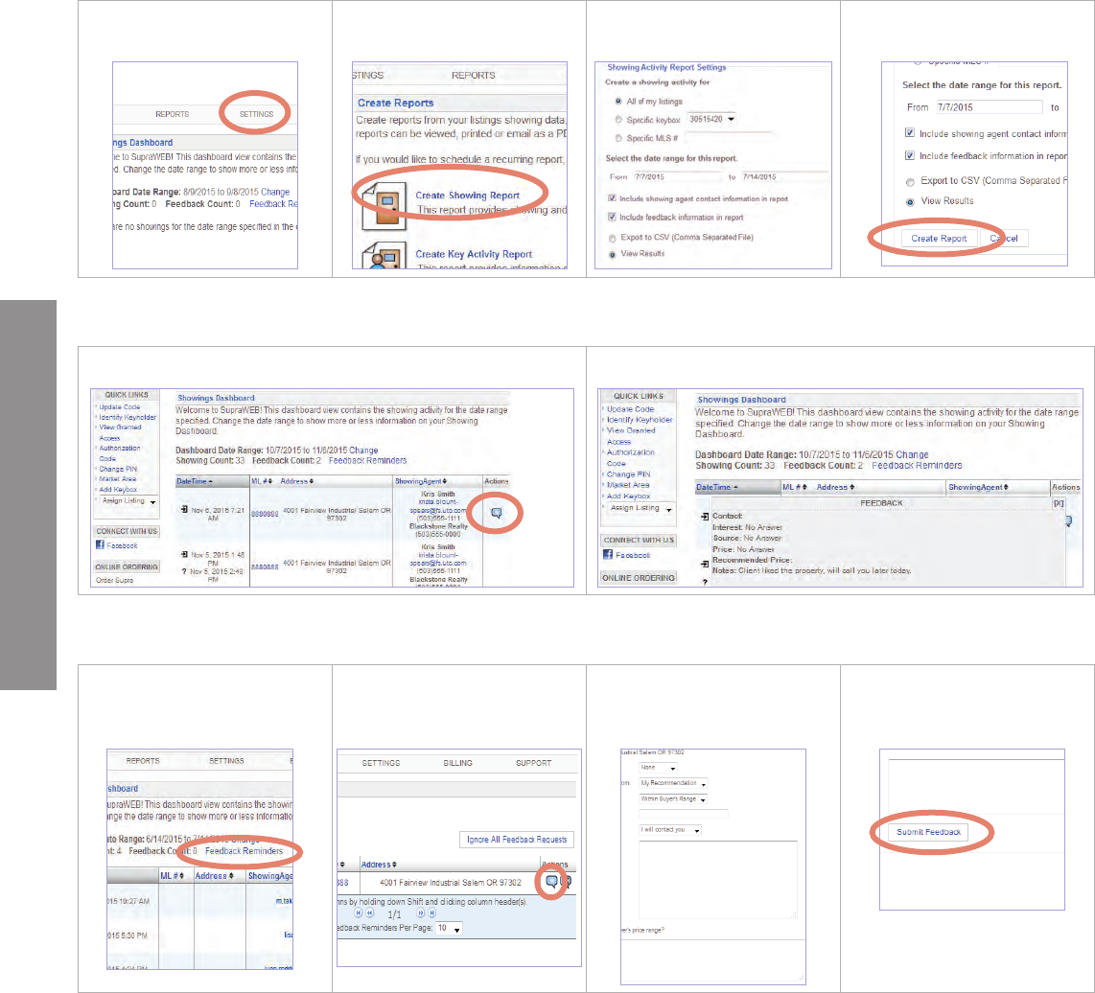Select Export to CSV radio in the Report Settings panel

tap(613, 238)
